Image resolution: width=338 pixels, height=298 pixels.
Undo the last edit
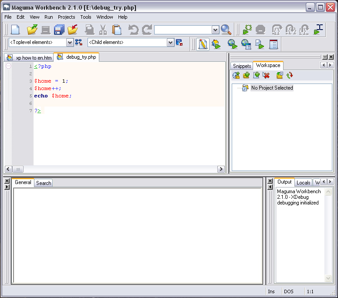pyautogui.click(x=133, y=30)
